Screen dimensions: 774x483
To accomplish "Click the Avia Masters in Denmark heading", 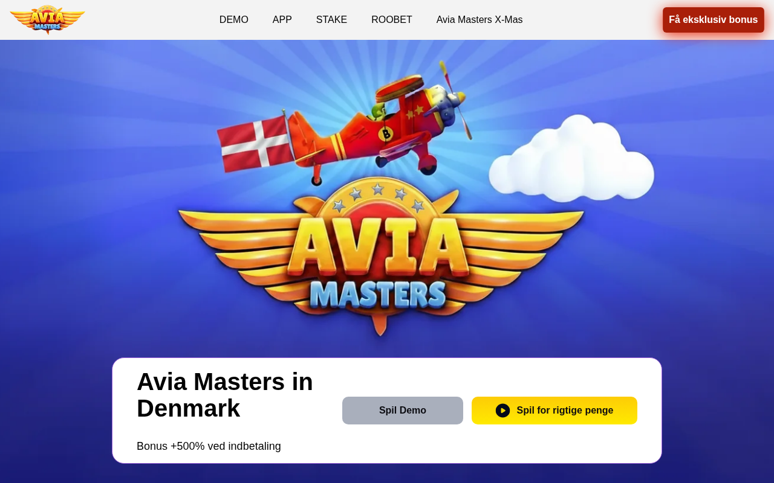I will 225,395.
